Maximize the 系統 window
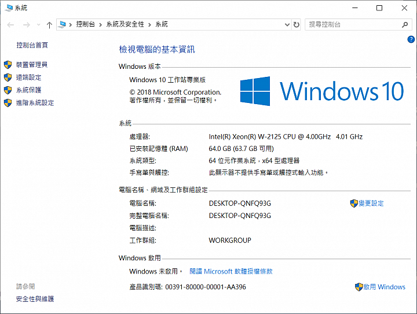The width and height of the screenshot is (417, 314). tap(379, 8)
